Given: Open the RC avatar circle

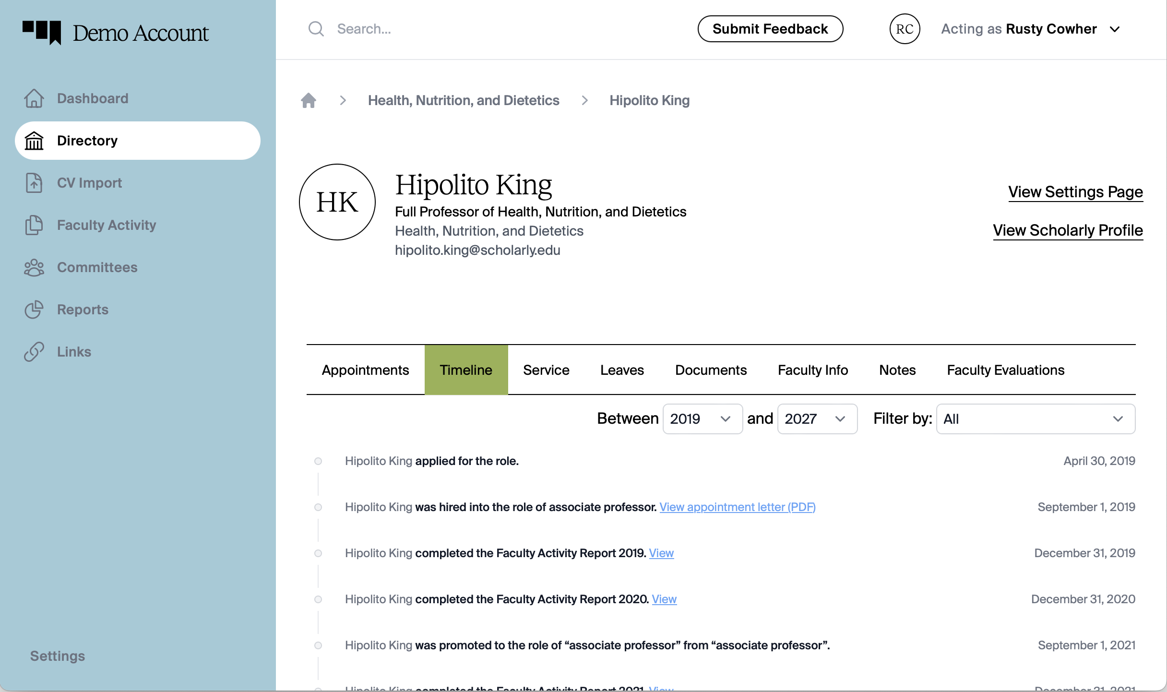Looking at the screenshot, I should (904, 29).
